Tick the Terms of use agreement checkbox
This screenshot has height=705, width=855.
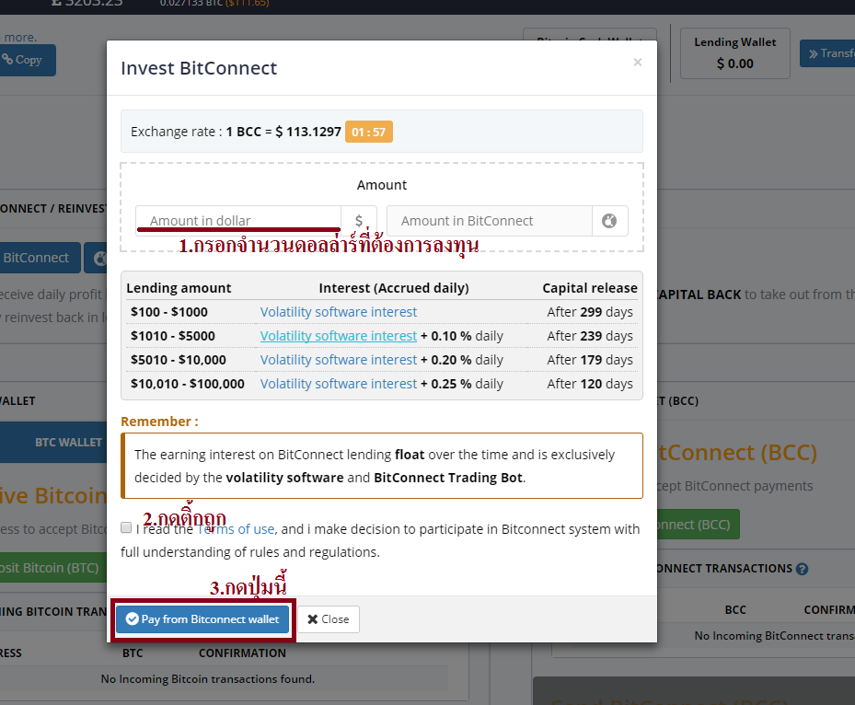126,527
